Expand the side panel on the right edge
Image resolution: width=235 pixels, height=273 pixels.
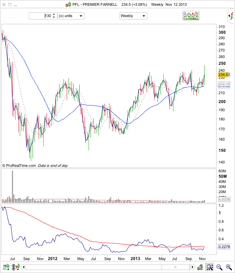coord(231,16)
